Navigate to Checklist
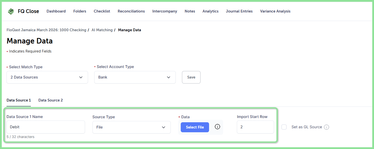The width and height of the screenshot is (374, 149). pyautogui.click(x=102, y=11)
